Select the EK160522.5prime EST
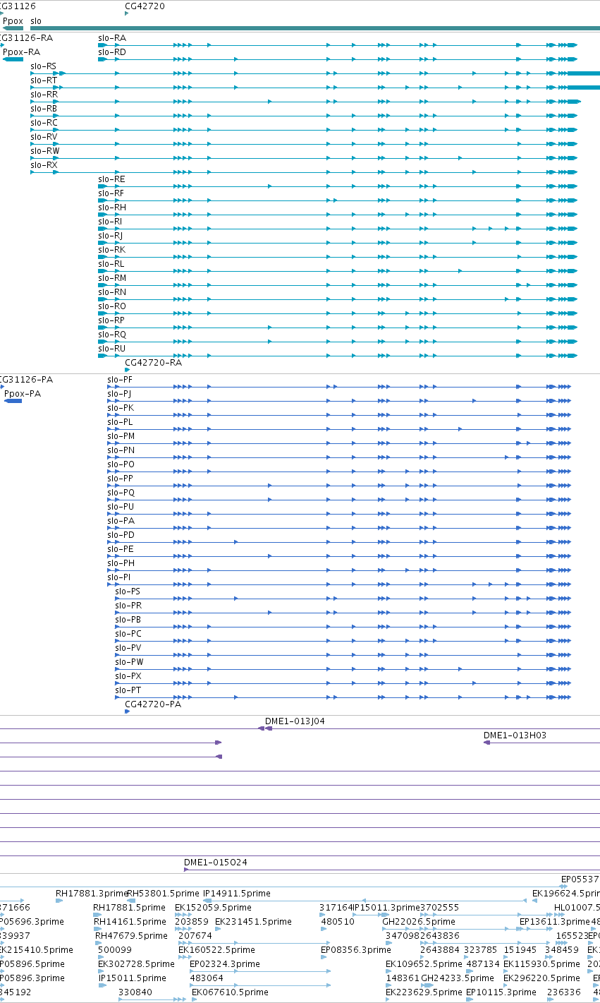600x1003 pixels. coord(217,950)
